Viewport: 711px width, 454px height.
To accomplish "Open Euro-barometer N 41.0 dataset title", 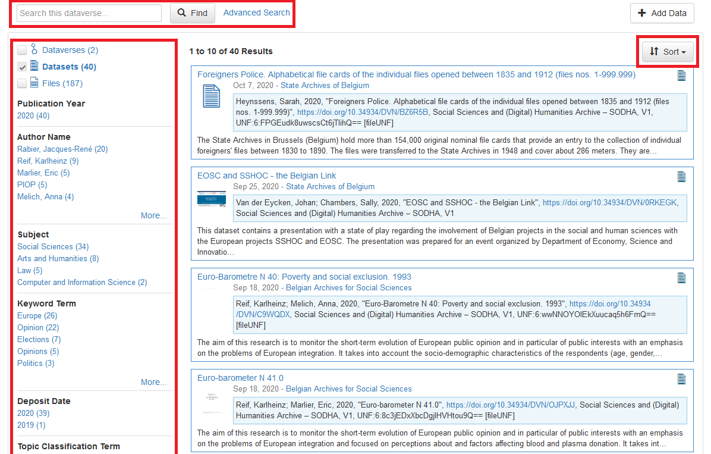I will [240, 378].
